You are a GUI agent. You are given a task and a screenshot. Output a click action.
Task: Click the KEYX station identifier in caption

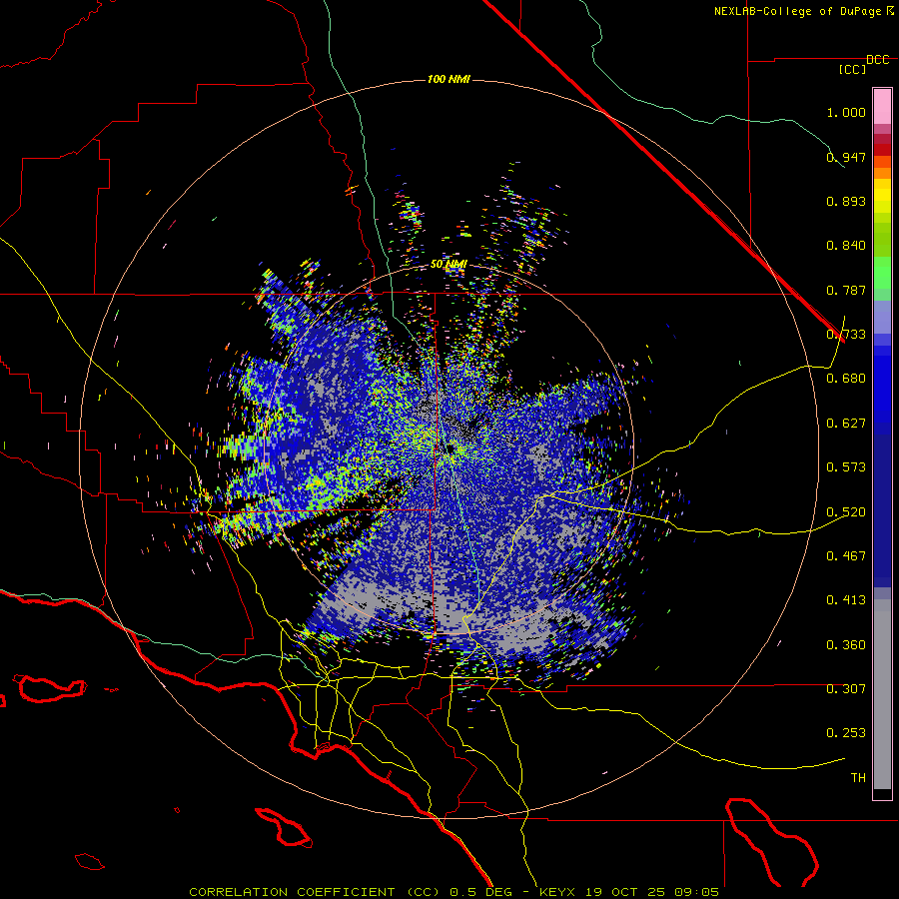coord(557,892)
